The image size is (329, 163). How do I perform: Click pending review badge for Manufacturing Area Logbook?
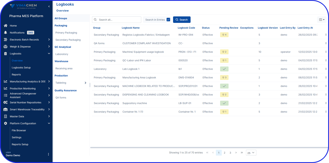224,77
